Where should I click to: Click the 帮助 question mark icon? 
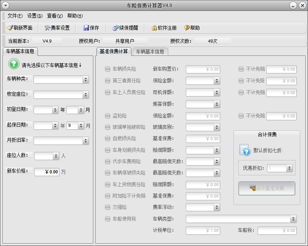pyautogui.click(x=187, y=28)
